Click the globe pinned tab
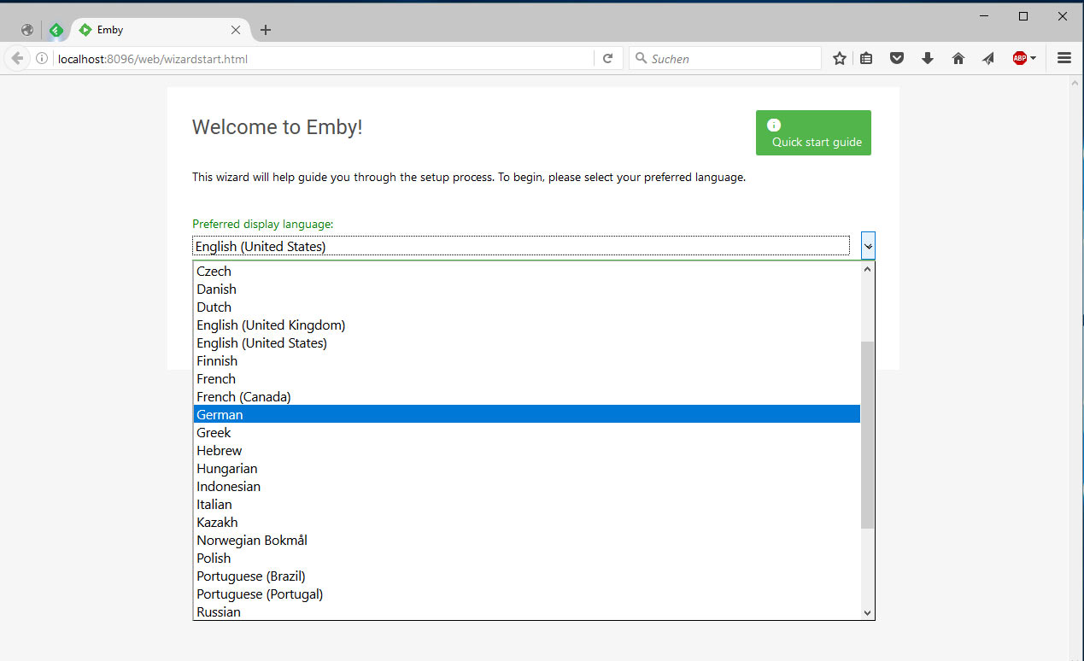 (x=27, y=30)
